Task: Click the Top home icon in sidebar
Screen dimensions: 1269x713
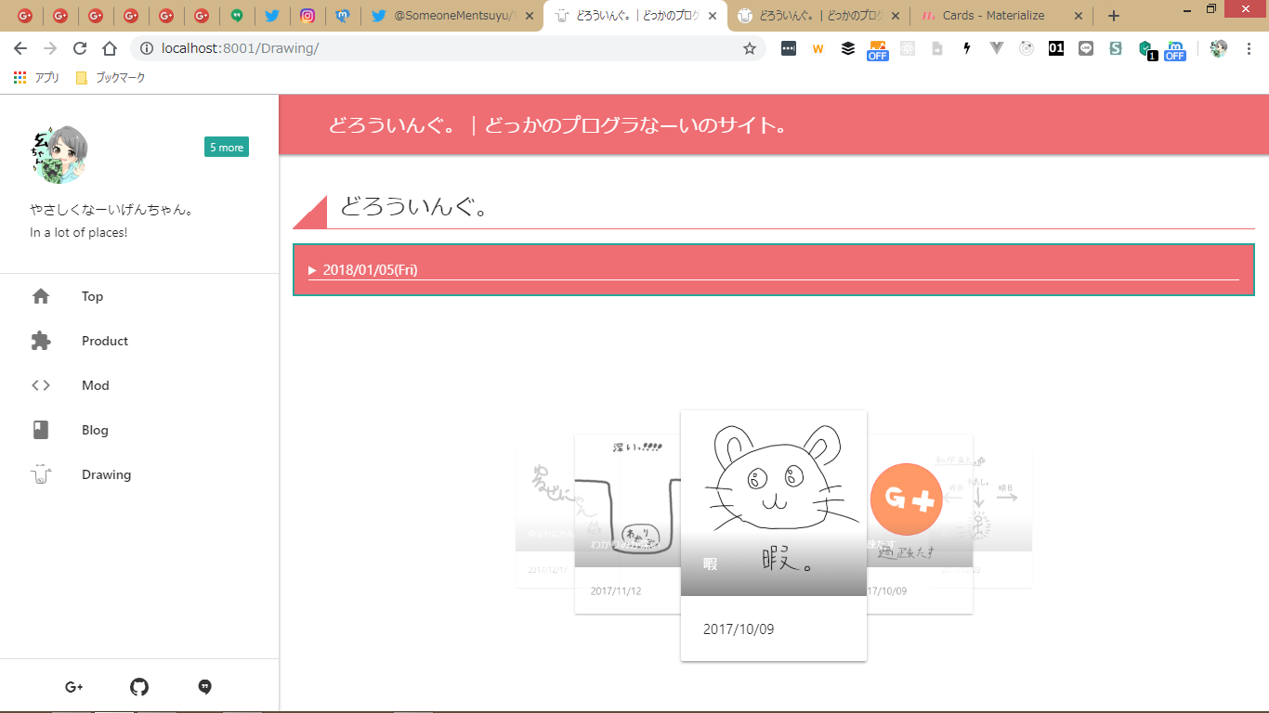Action: click(x=41, y=296)
